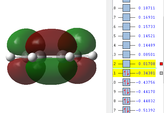
Task: Click the energy value 0.14521
Action: (147, 36)
